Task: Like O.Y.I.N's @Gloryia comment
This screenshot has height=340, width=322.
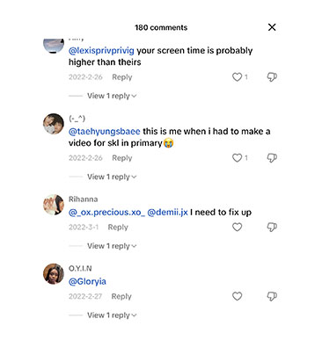Action: tap(237, 296)
